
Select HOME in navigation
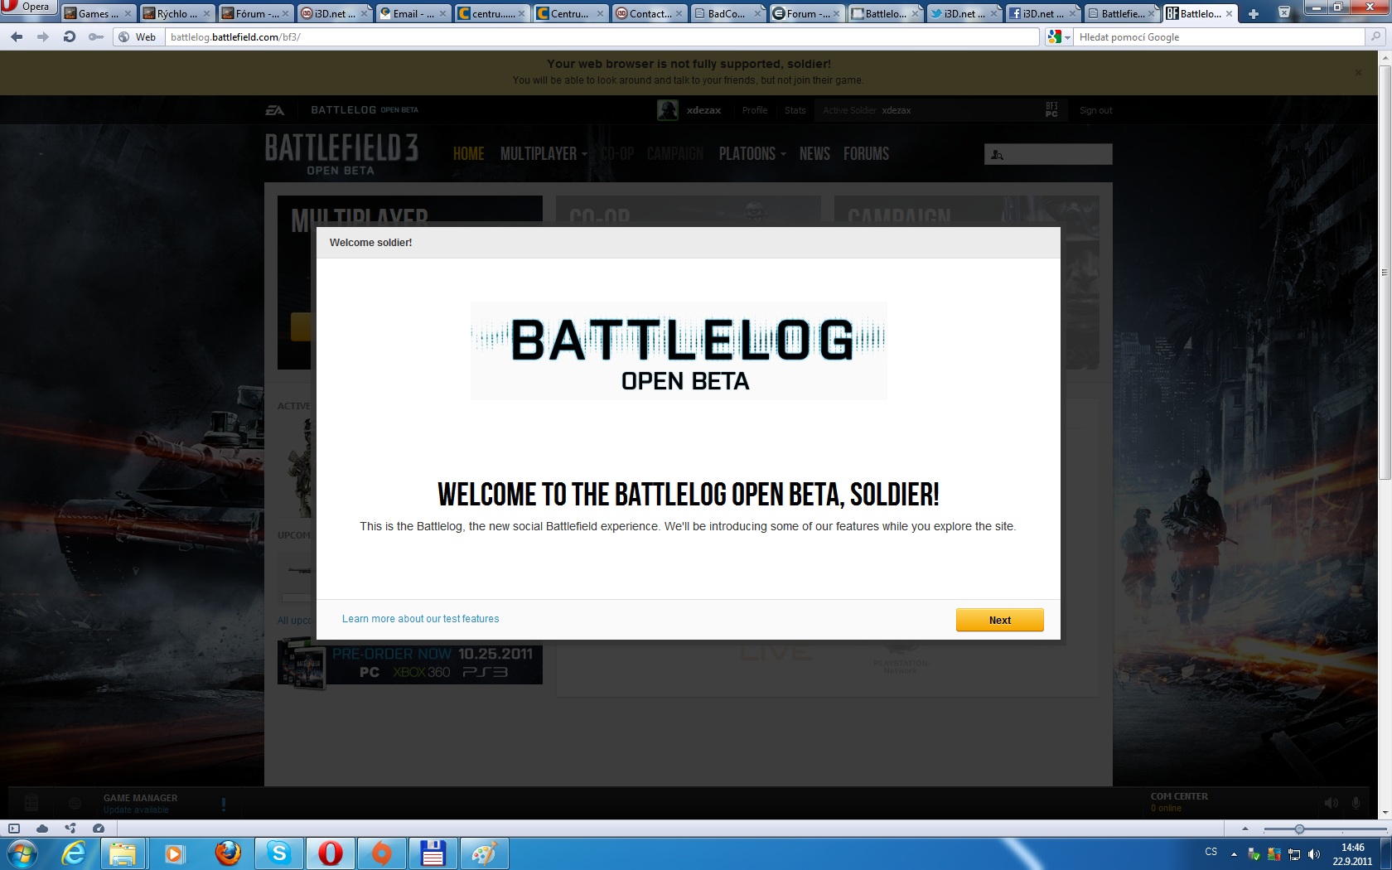point(468,154)
